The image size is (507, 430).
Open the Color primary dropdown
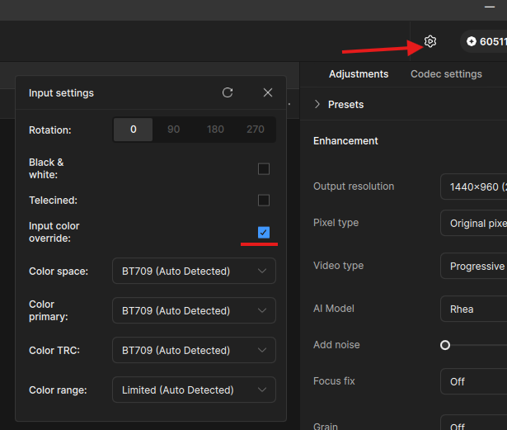(194, 310)
